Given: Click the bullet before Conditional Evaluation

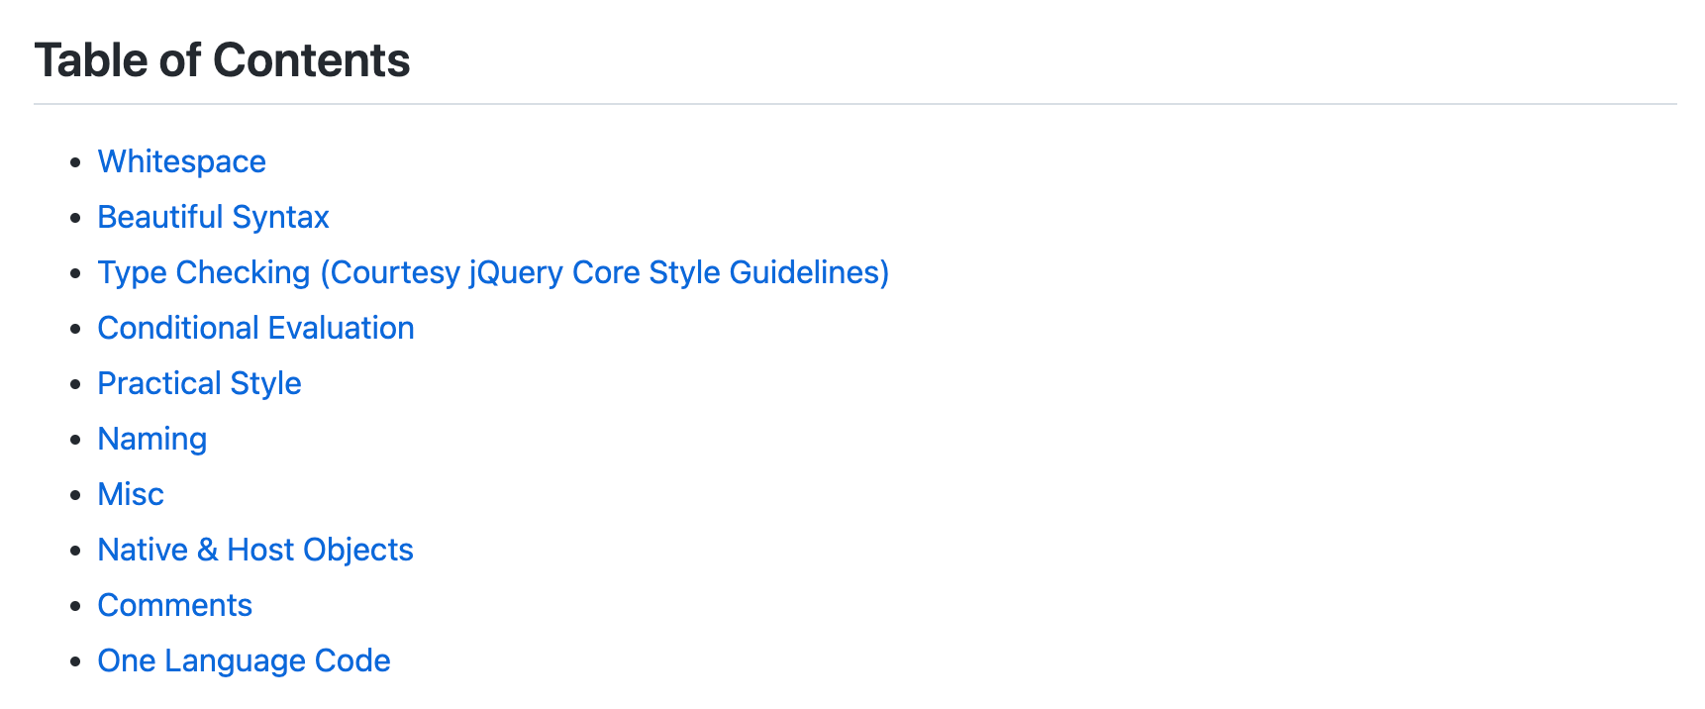Looking at the screenshot, I should pos(75,329).
